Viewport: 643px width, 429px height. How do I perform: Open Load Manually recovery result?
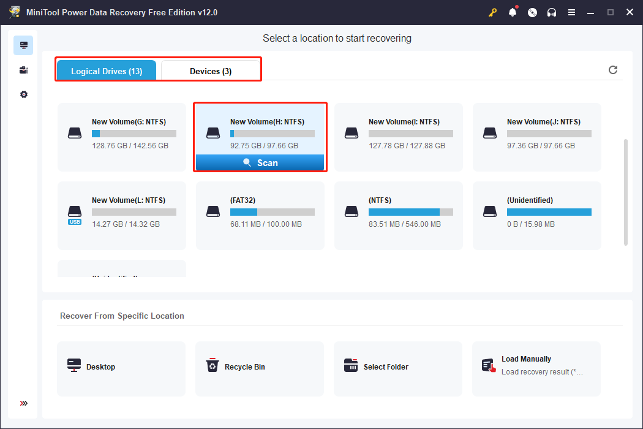tap(536, 368)
